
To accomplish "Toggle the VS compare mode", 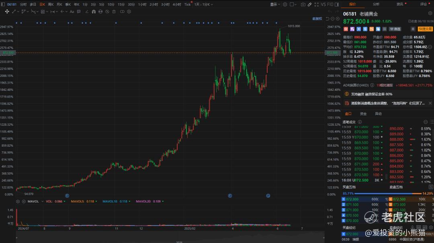I will point(323,4).
